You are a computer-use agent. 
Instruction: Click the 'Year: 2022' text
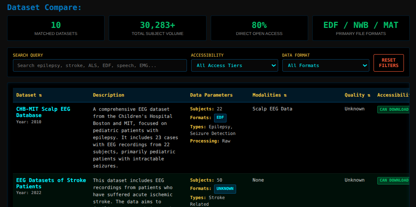(29, 193)
